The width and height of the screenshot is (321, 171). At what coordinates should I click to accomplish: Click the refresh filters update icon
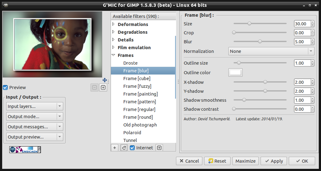pyautogui.click(x=124, y=148)
